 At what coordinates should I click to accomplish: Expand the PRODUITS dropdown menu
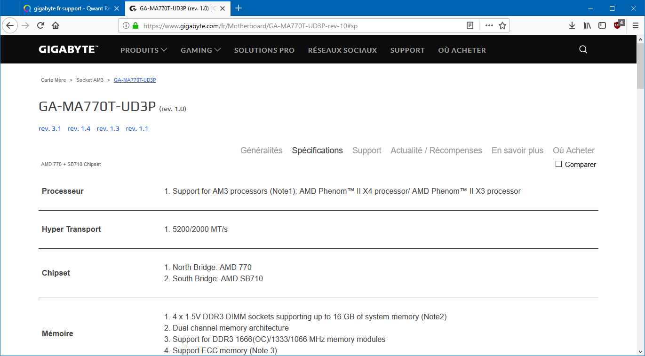pyautogui.click(x=144, y=50)
